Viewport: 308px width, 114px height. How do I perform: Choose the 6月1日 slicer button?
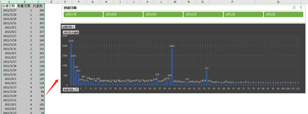coord(243,14)
